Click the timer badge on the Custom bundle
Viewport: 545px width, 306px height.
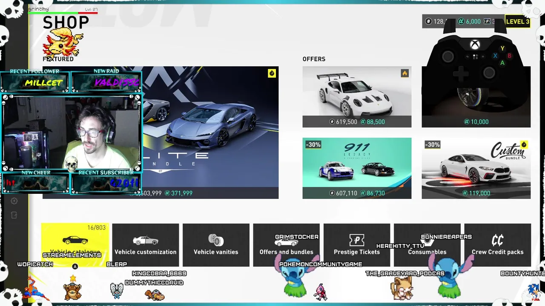point(524,145)
